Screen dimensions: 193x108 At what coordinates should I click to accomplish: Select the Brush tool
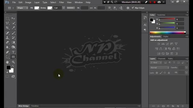coord(13,33)
